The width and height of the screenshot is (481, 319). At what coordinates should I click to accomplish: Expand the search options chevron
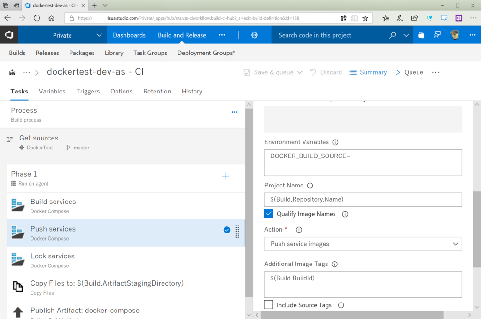(406, 35)
